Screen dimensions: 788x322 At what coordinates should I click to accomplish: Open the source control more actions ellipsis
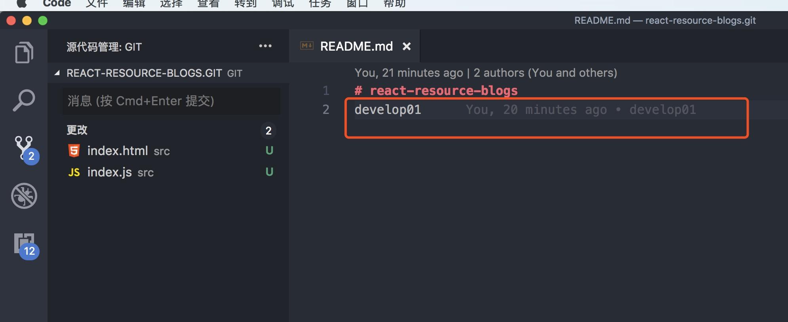[x=265, y=46]
